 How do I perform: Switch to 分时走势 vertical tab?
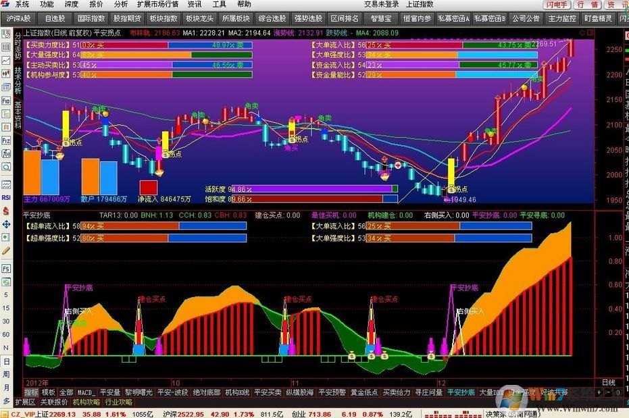tap(18, 45)
